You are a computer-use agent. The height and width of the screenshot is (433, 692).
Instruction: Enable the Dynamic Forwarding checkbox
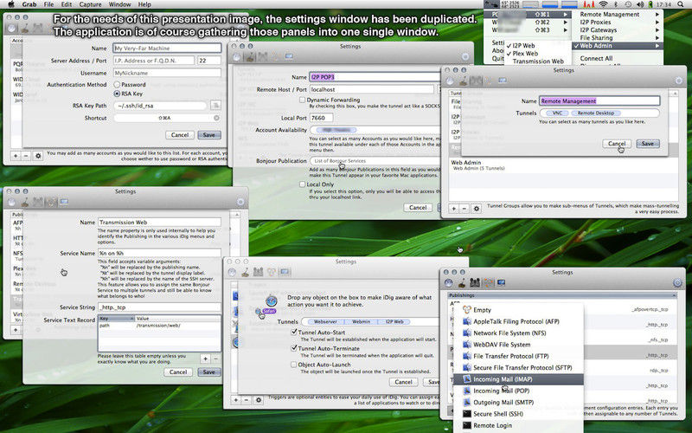click(x=302, y=100)
